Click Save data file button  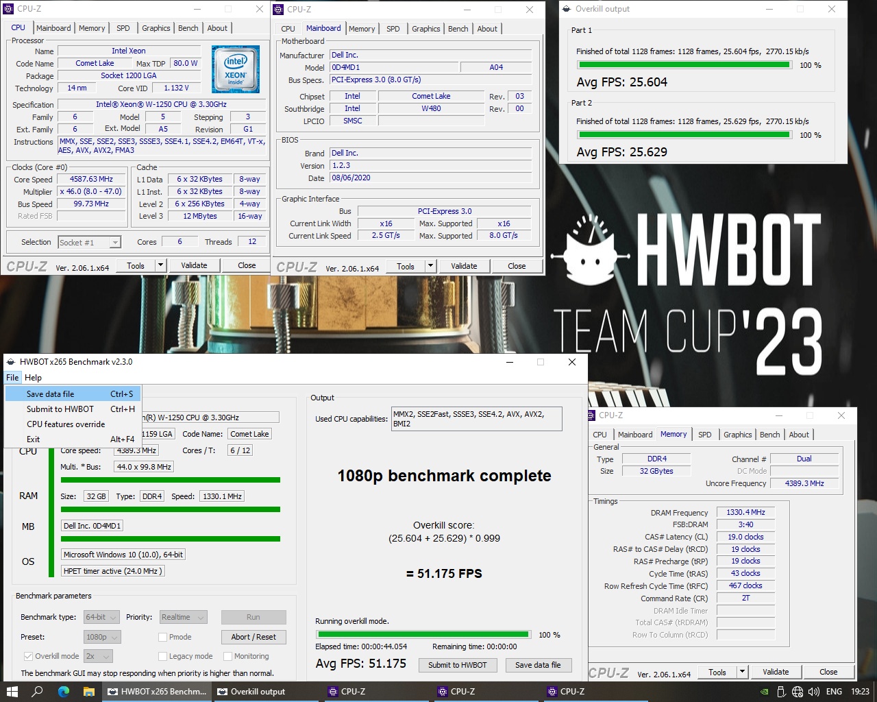(538, 665)
